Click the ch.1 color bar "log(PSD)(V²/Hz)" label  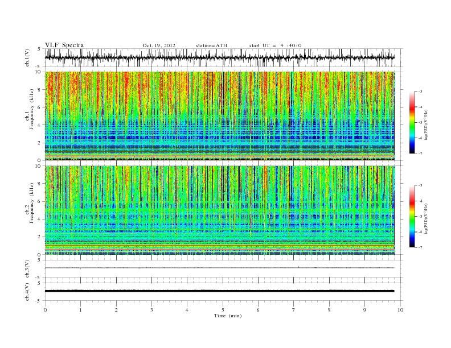(x=426, y=124)
